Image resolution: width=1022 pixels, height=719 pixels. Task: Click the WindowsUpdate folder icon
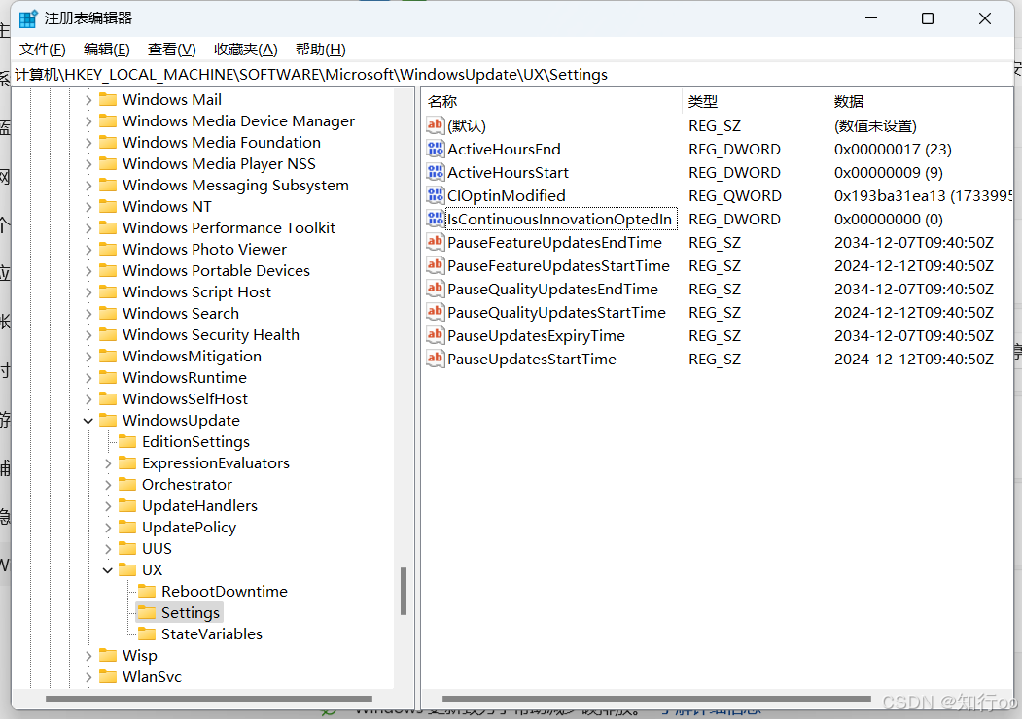[108, 420]
